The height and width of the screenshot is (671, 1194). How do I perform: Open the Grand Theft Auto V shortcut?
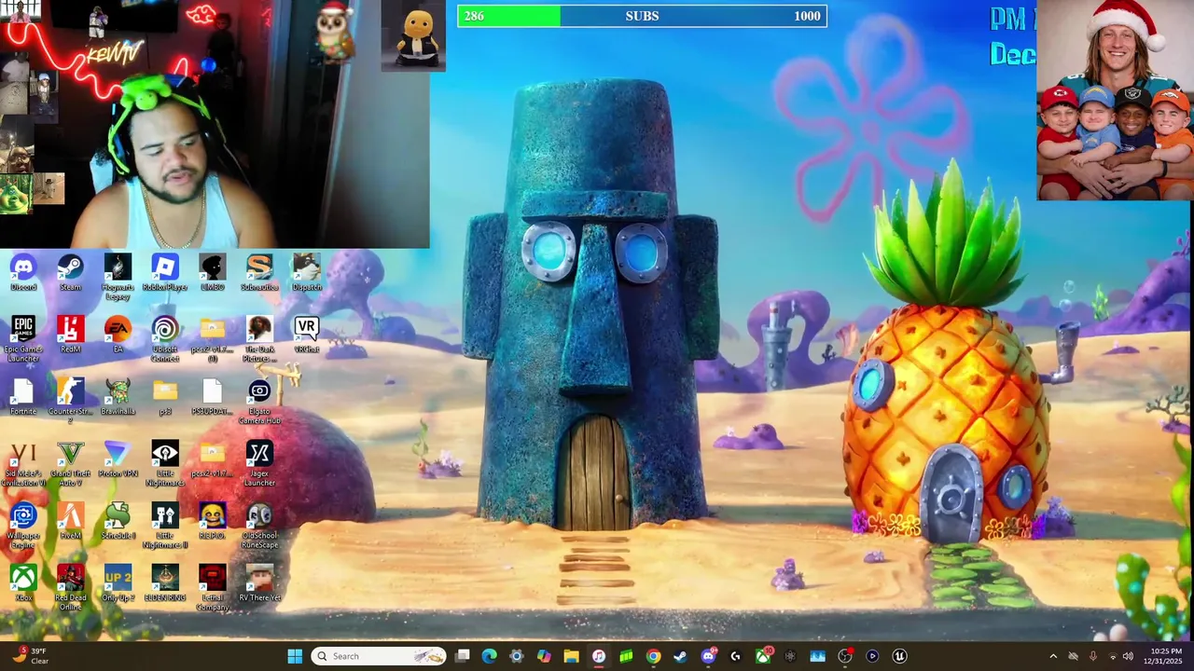(x=71, y=463)
